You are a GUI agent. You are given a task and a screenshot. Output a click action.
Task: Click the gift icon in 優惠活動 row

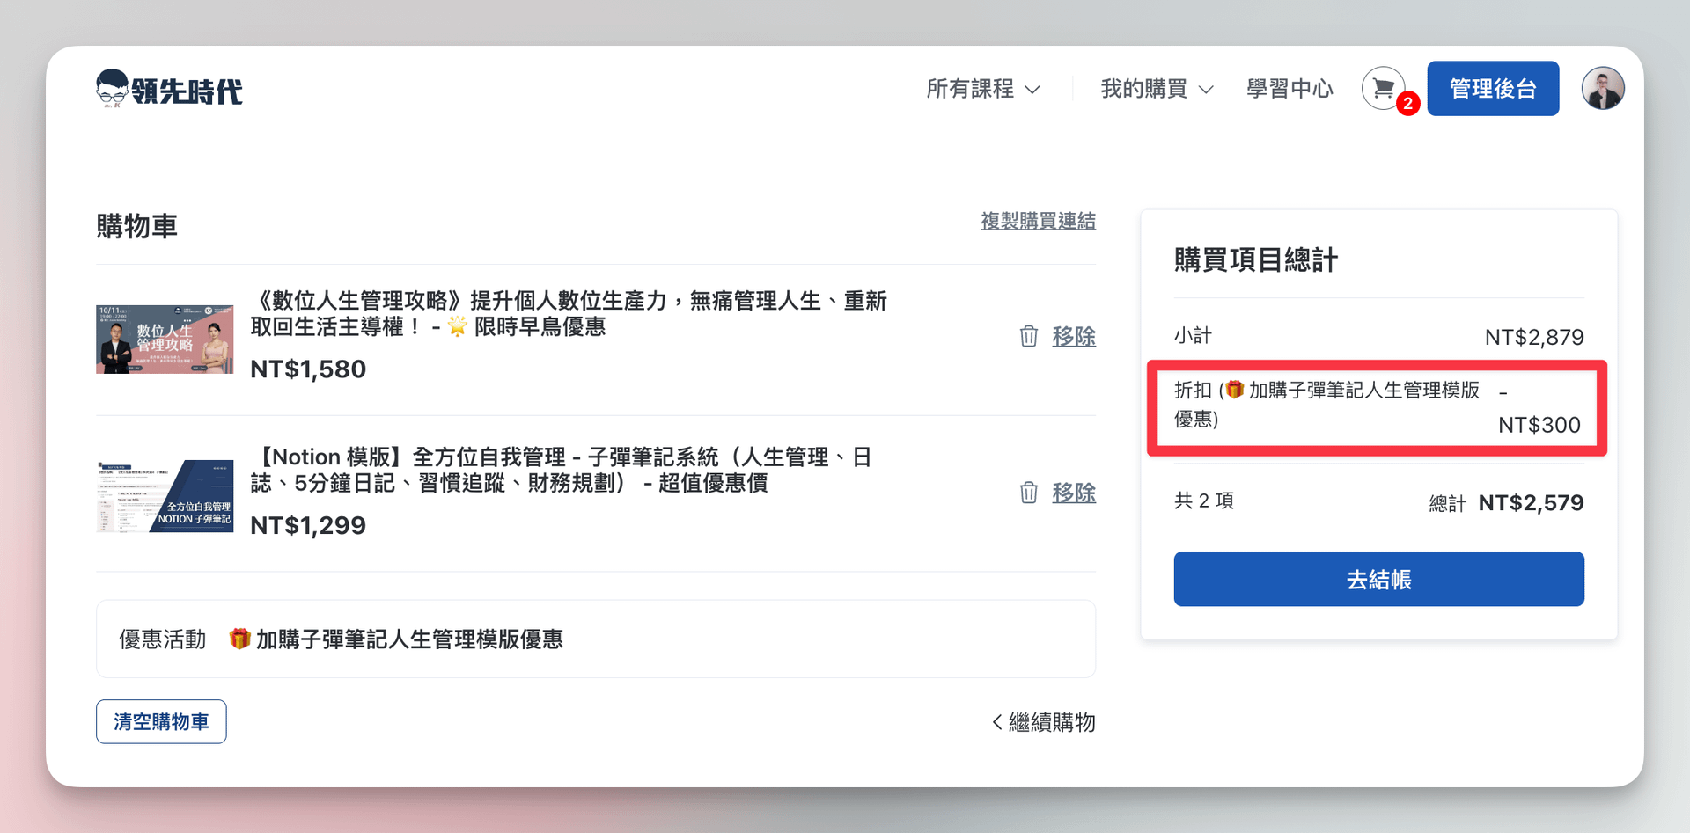(x=239, y=639)
